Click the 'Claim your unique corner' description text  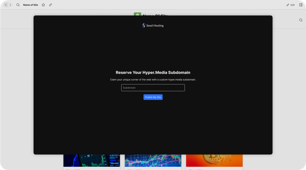point(153,80)
